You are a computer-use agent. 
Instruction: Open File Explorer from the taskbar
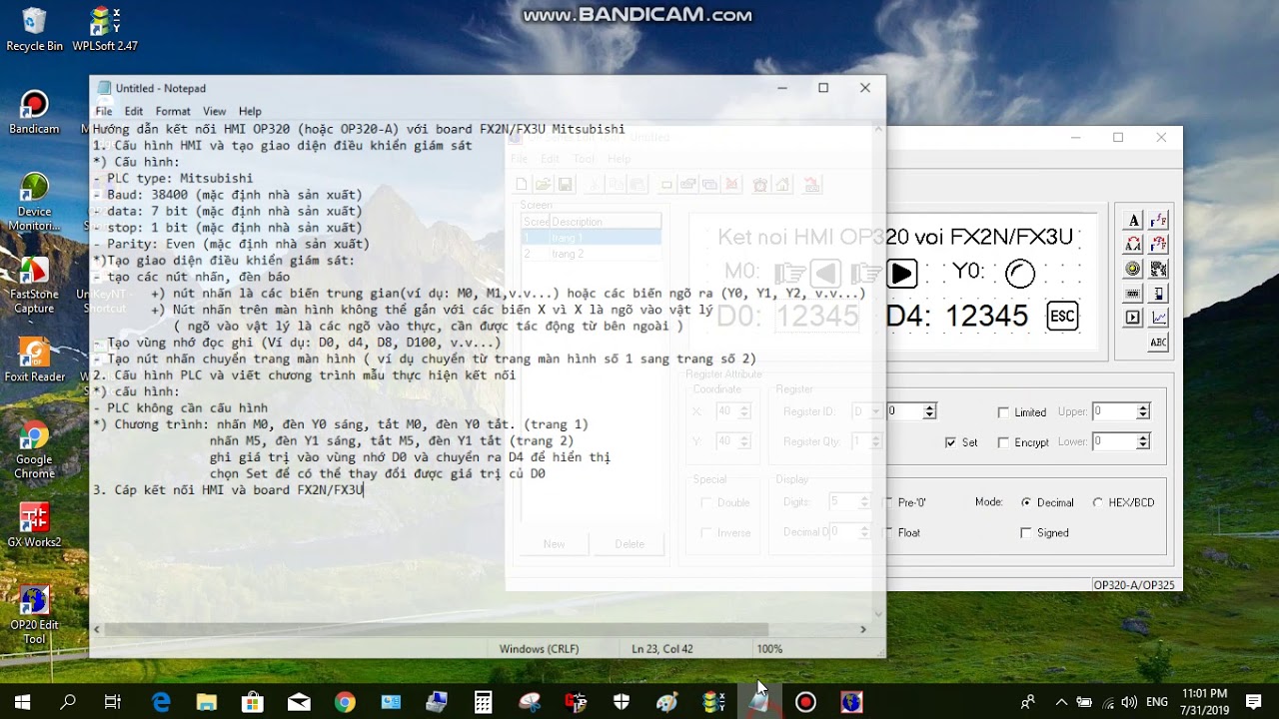(207, 702)
